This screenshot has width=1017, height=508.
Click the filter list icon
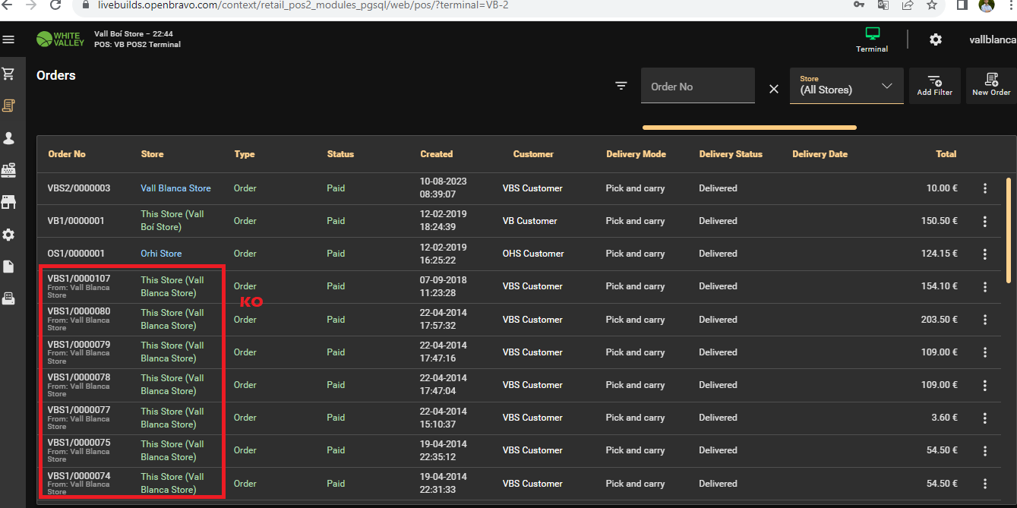point(621,86)
